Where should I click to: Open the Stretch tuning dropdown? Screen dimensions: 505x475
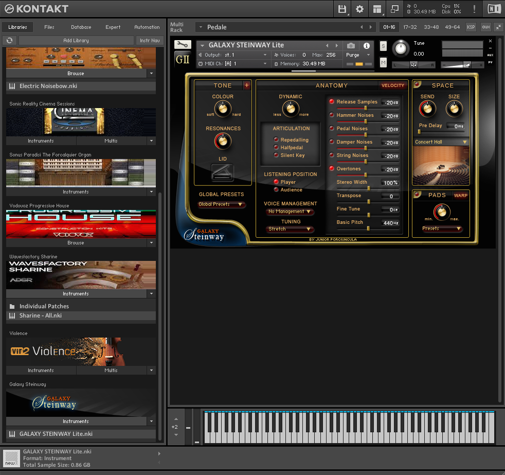click(290, 229)
